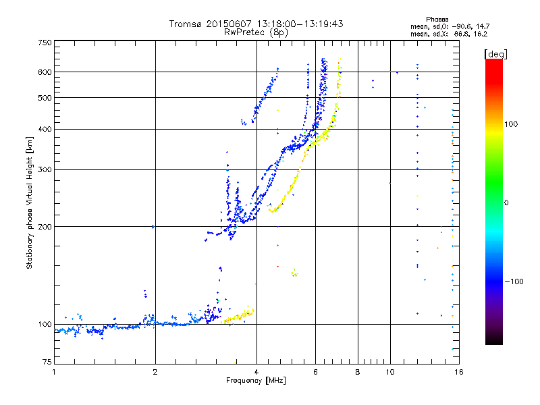Click the plot title 'Tromsø 20150607 13:18:00-13:19:43'
540x405 pixels.
[x=256, y=24]
